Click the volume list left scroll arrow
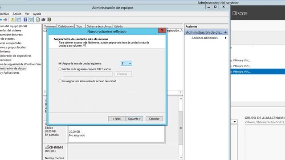Image resolution: width=285 pixels, height=160 pixels. click(45, 92)
